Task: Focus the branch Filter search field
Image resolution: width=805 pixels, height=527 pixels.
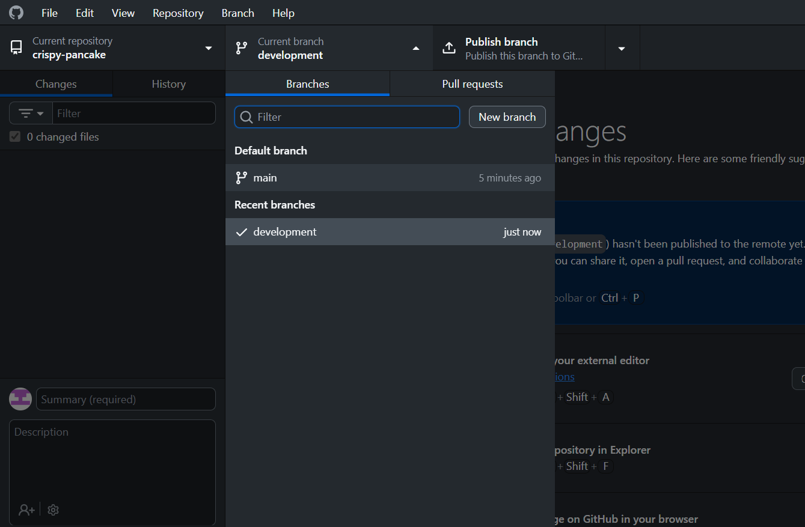Action: (347, 117)
